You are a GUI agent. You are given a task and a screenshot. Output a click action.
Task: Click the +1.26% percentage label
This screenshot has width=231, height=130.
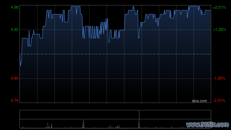tap(219, 30)
